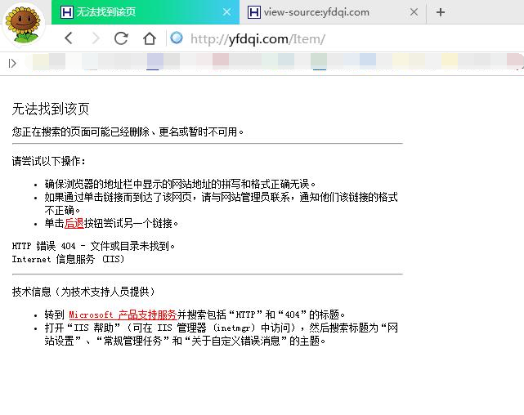
Task: Click the forward navigation arrow
Action: pos(95,38)
